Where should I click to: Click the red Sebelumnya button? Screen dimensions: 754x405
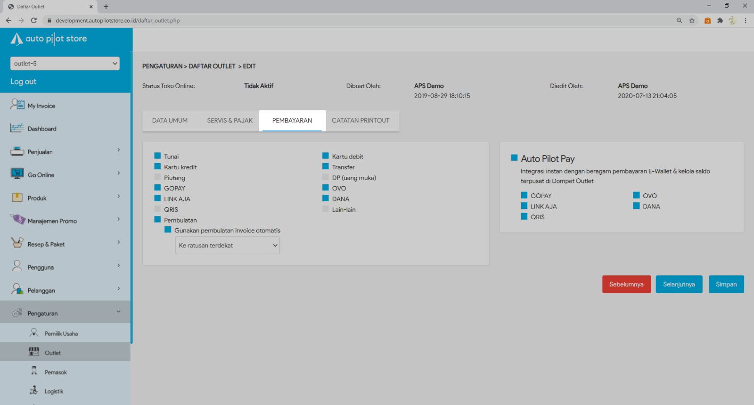pos(626,284)
